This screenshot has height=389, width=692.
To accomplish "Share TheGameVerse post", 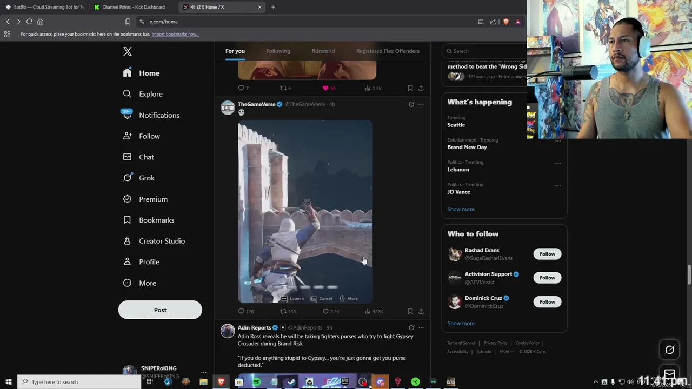I will click(421, 311).
